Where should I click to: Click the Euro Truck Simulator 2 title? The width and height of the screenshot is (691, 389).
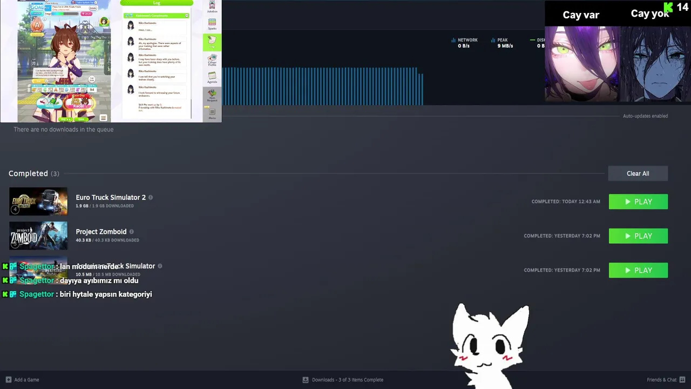111,197
